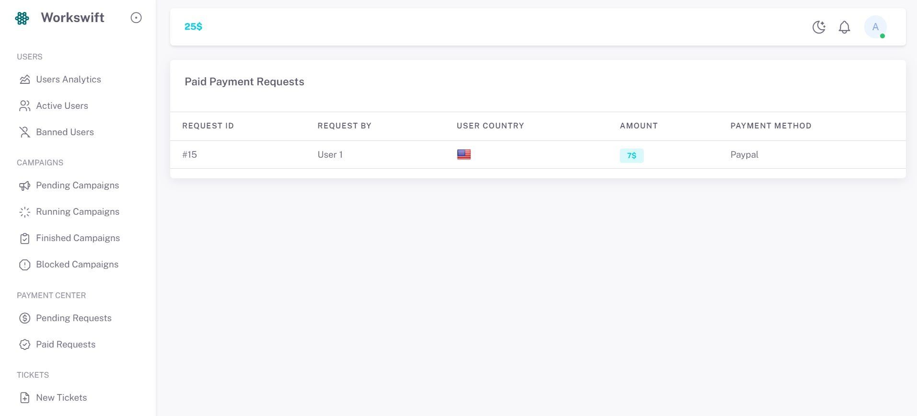The image size is (917, 416).
Task: Click the Payment Method column header
Action: pos(771,126)
